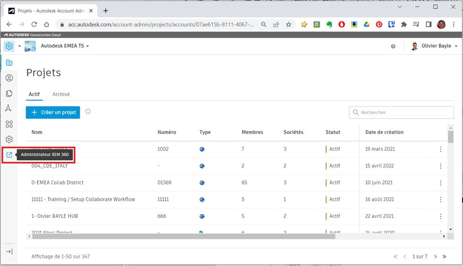This screenshot has height=266, width=463.
Task: Open row menu for 0-EMEA Collab District
Action: [440, 183]
